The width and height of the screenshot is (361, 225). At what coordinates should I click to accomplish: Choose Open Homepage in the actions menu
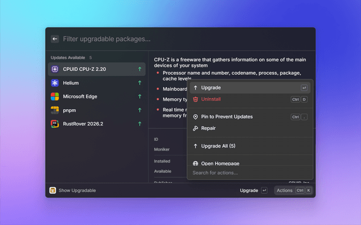point(250,163)
